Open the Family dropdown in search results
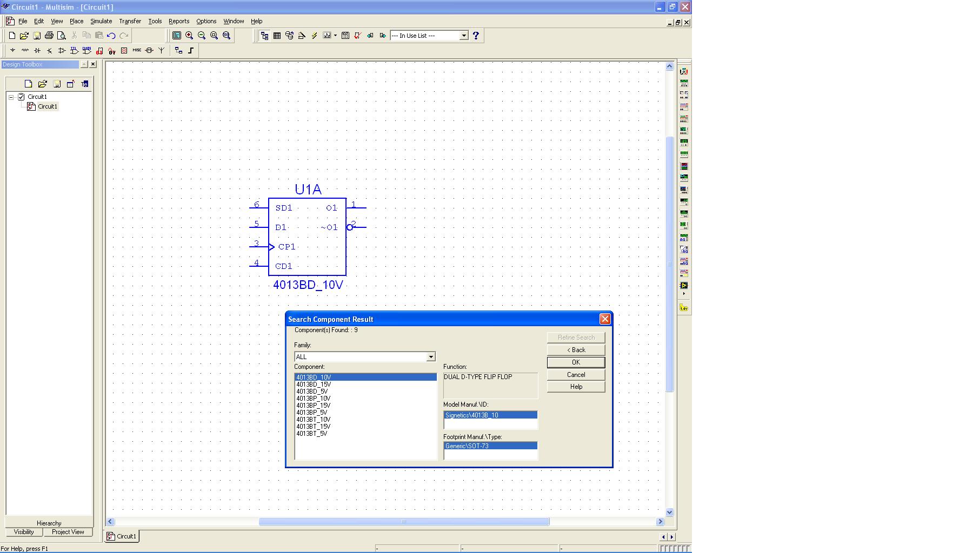Screen dimensions: 959x553 [431, 357]
